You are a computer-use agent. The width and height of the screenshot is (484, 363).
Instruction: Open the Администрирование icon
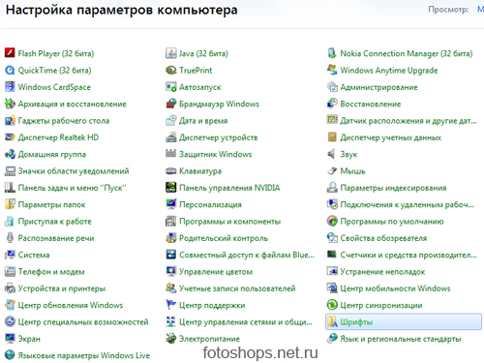pyautogui.click(x=332, y=86)
